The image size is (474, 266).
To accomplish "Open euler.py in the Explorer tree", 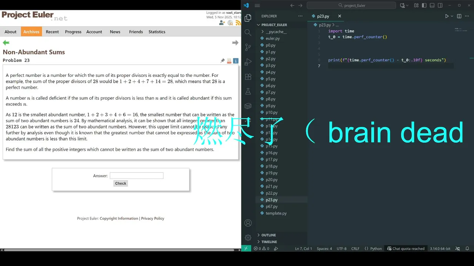I will tap(273, 38).
